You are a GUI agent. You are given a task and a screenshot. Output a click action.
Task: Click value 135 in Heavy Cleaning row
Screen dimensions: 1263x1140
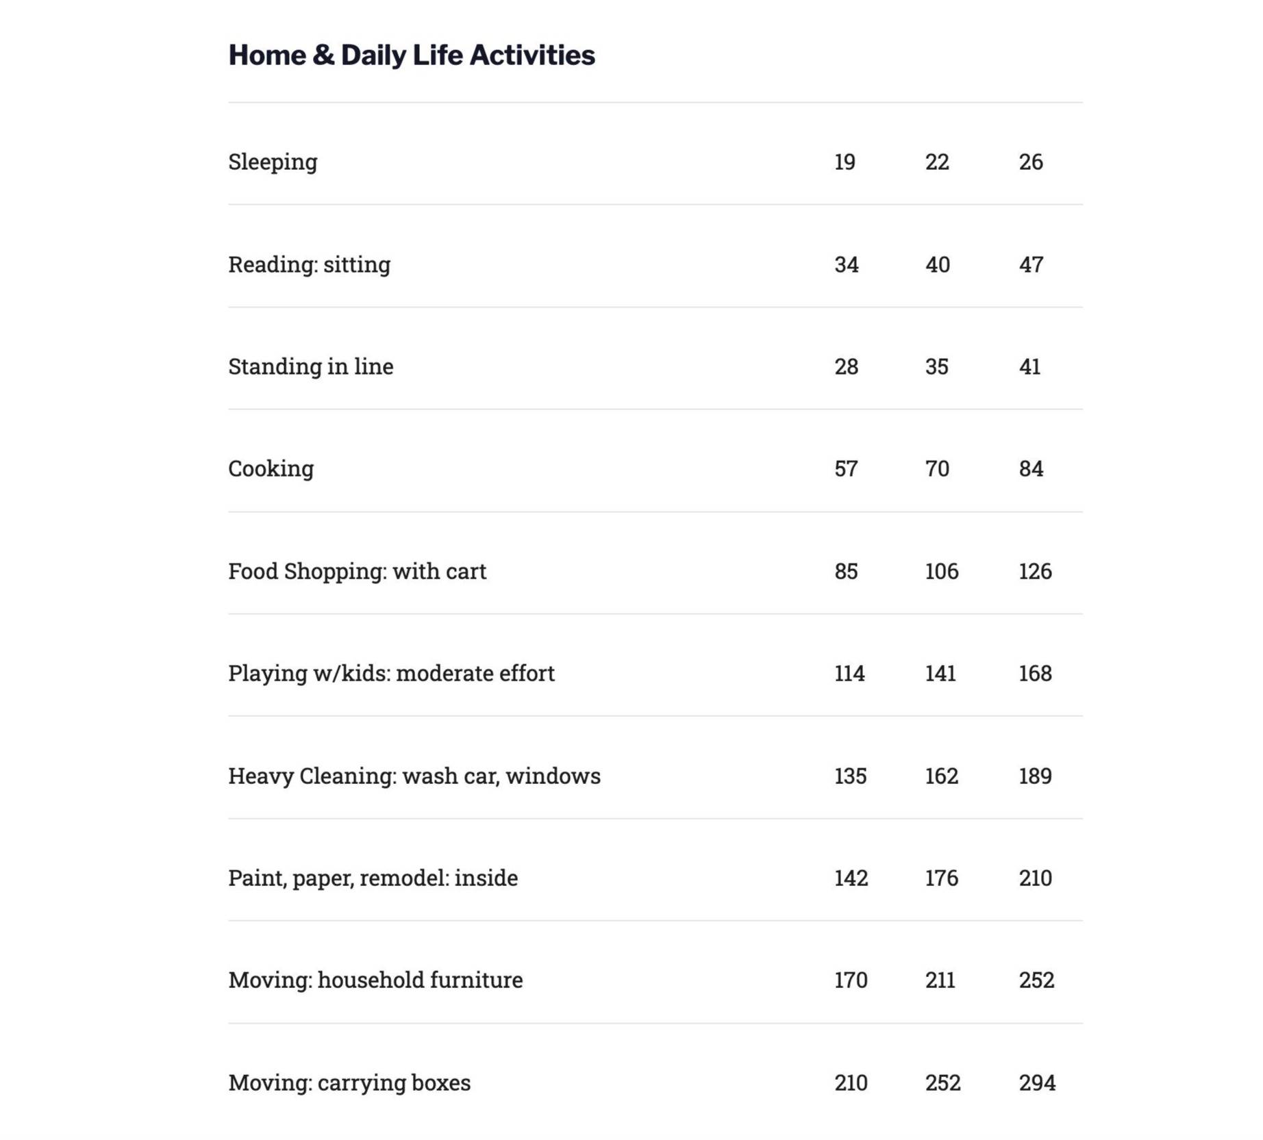point(850,776)
